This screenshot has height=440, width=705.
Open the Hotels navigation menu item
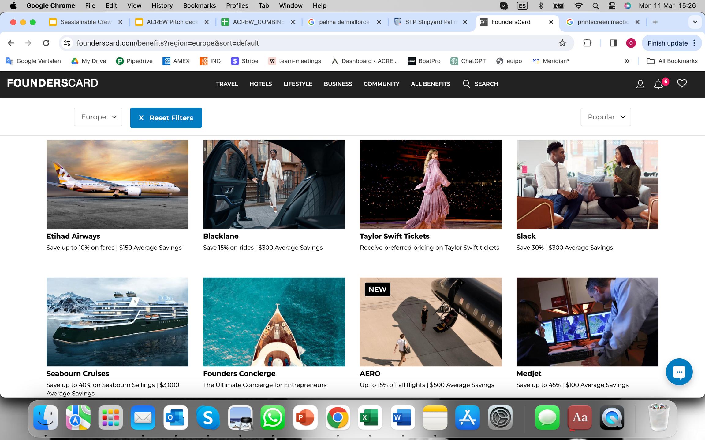pos(260,84)
